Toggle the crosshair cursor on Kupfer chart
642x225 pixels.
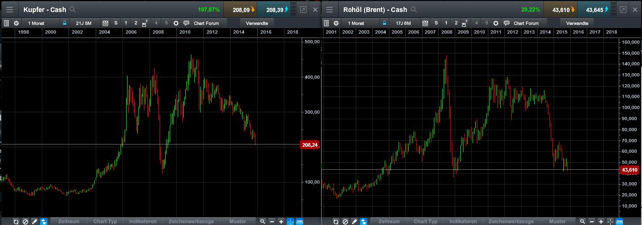290,221
